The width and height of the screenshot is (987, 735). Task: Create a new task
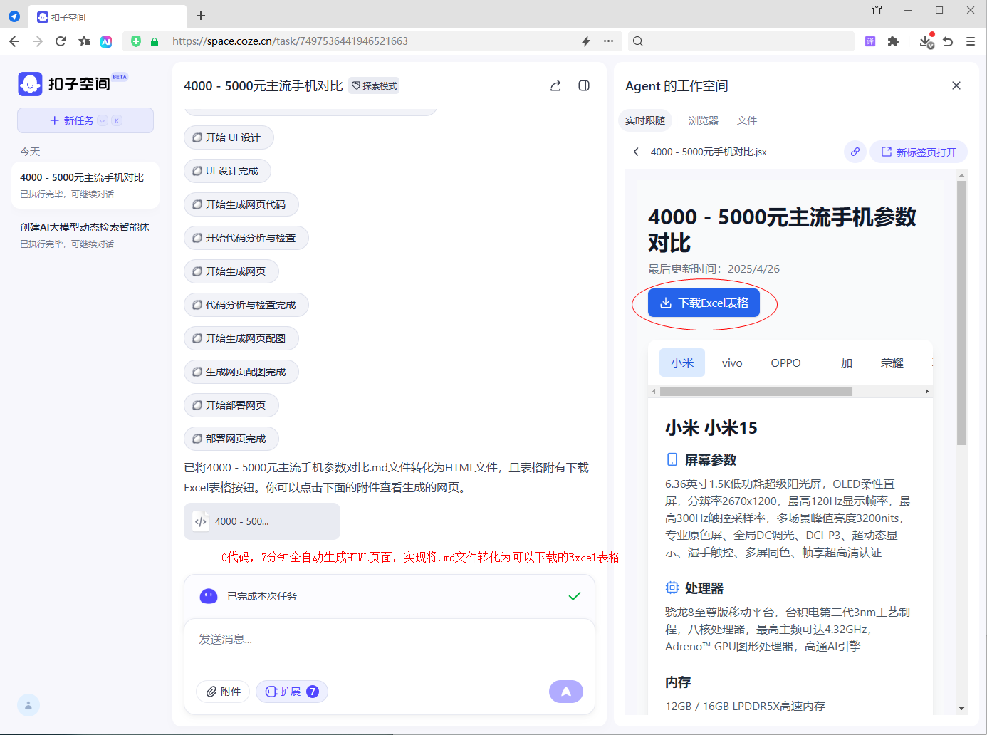tap(85, 120)
